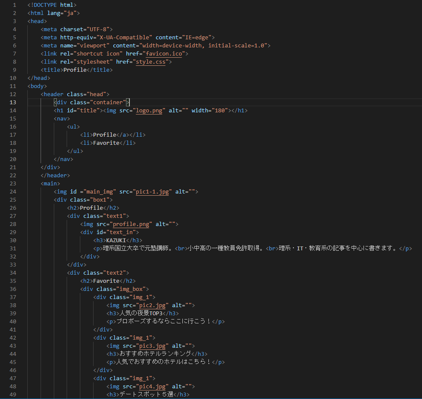Click the "img_box" class value
422x399 pixels.
point(129,289)
